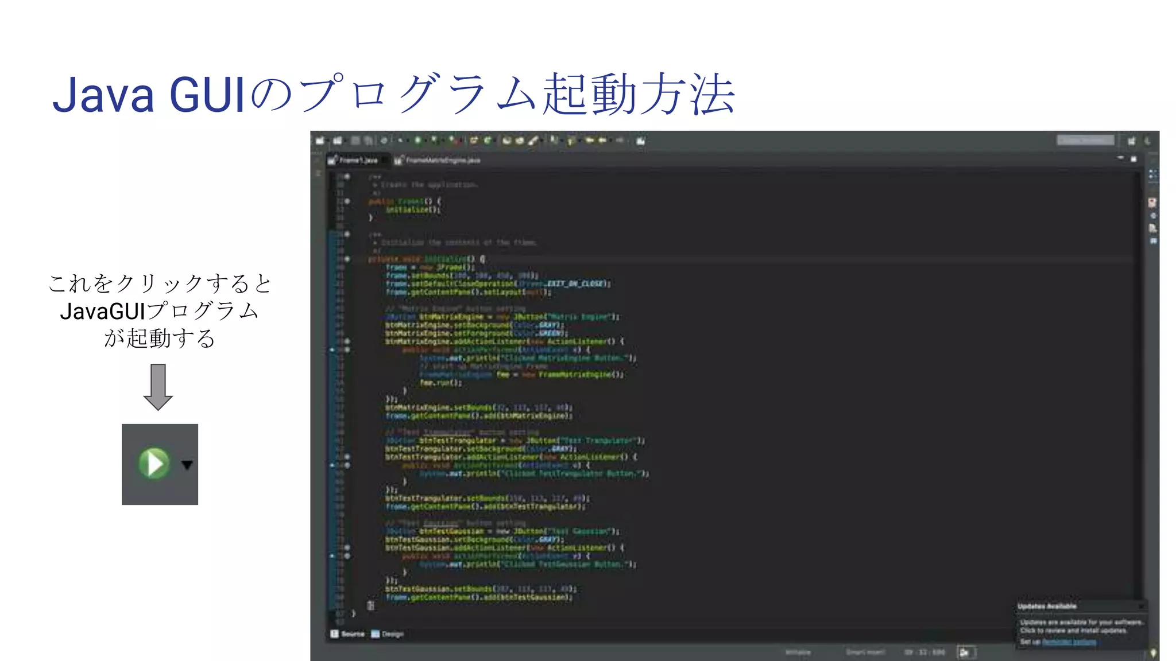
Task: Click the frame.setDefaultCloseOperation code line
Action: [x=498, y=283]
